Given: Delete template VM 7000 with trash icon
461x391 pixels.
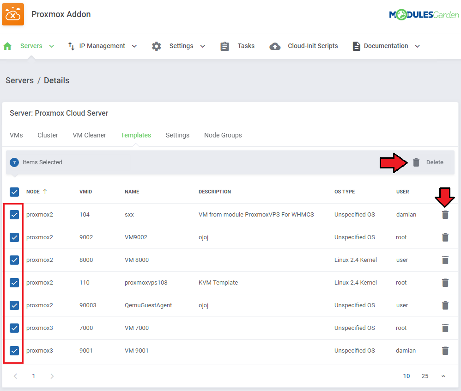Looking at the screenshot, I should pos(445,328).
